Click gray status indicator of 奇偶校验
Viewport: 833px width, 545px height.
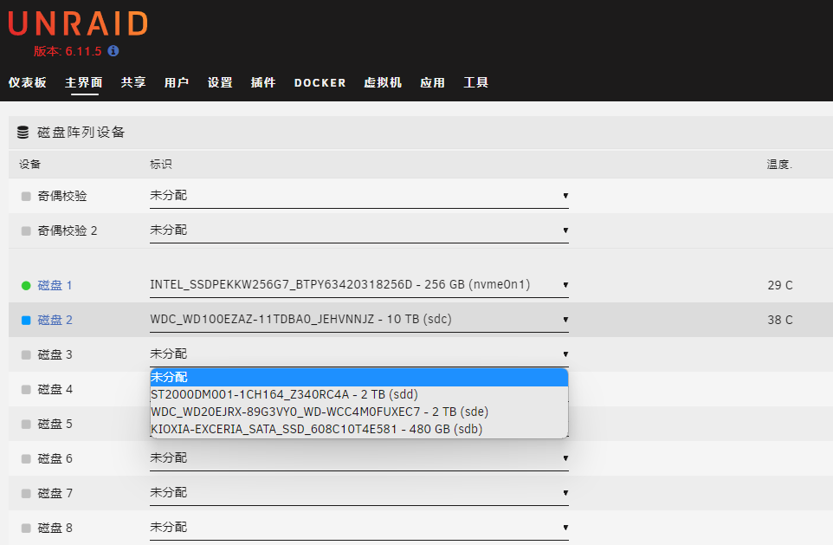click(x=26, y=197)
